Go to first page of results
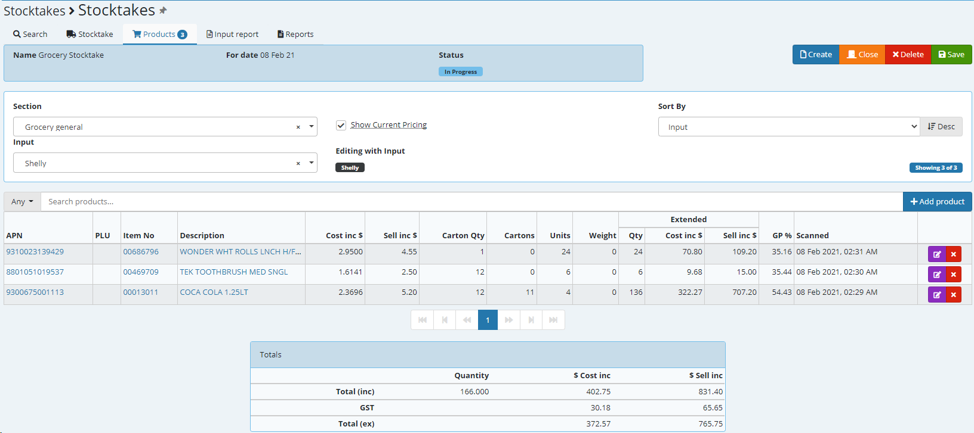 (423, 320)
